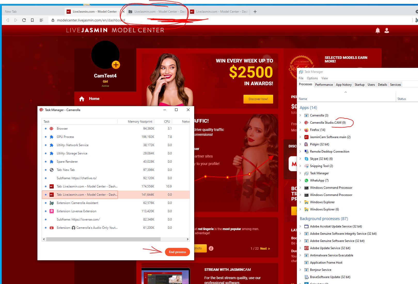Click the Browser task icon in Camerella
418x284 pixels.
52,129
